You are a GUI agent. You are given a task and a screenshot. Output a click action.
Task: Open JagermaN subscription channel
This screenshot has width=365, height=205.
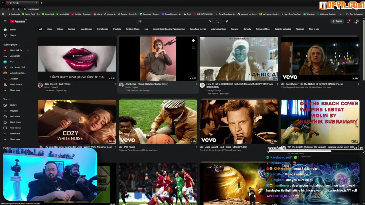[15, 56]
